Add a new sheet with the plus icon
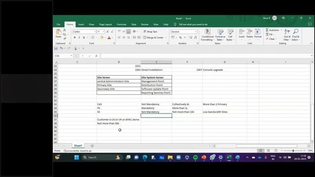The width and height of the screenshot is (315, 177). pos(92,146)
